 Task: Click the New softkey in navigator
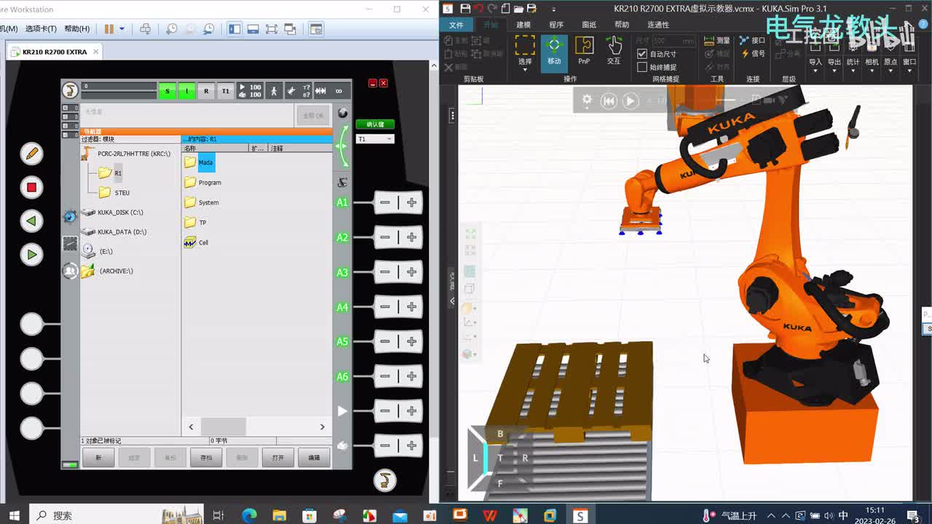coord(98,458)
